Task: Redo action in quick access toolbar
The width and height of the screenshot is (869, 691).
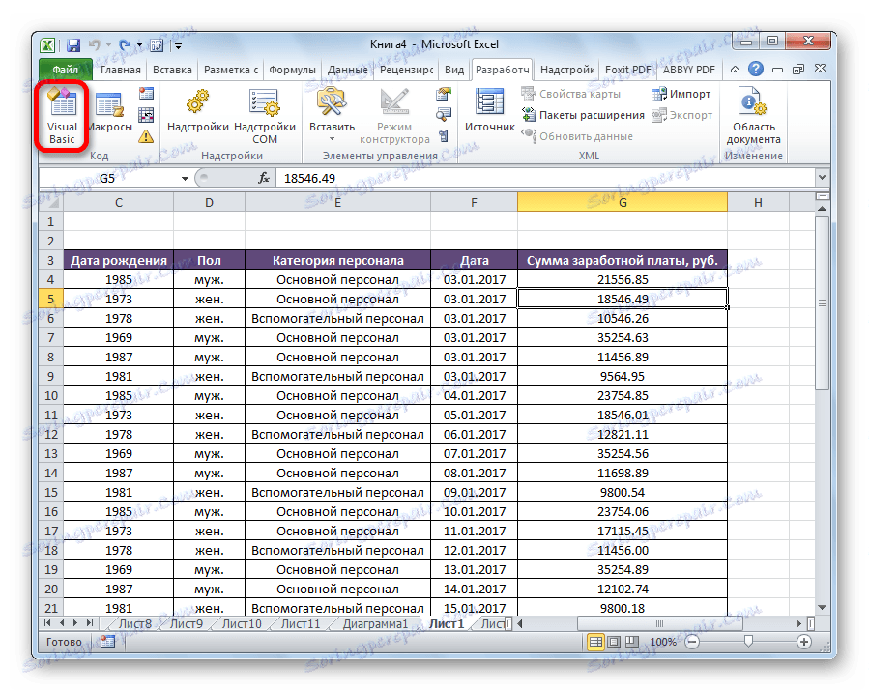Action: [x=126, y=44]
